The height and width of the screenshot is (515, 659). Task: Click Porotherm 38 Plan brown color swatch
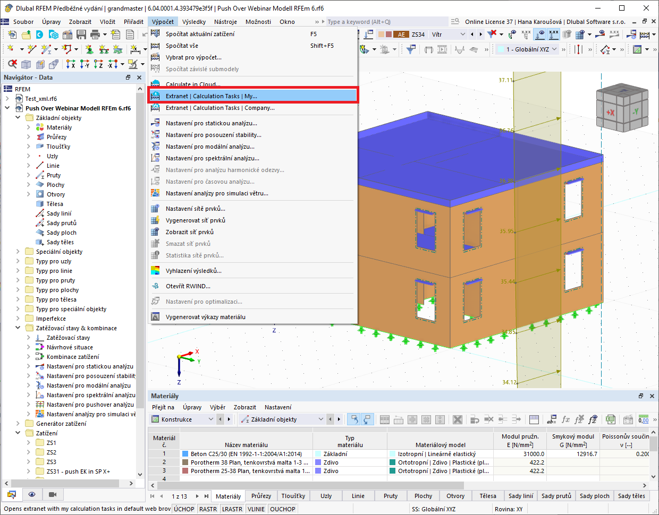(x=185, y=462)
